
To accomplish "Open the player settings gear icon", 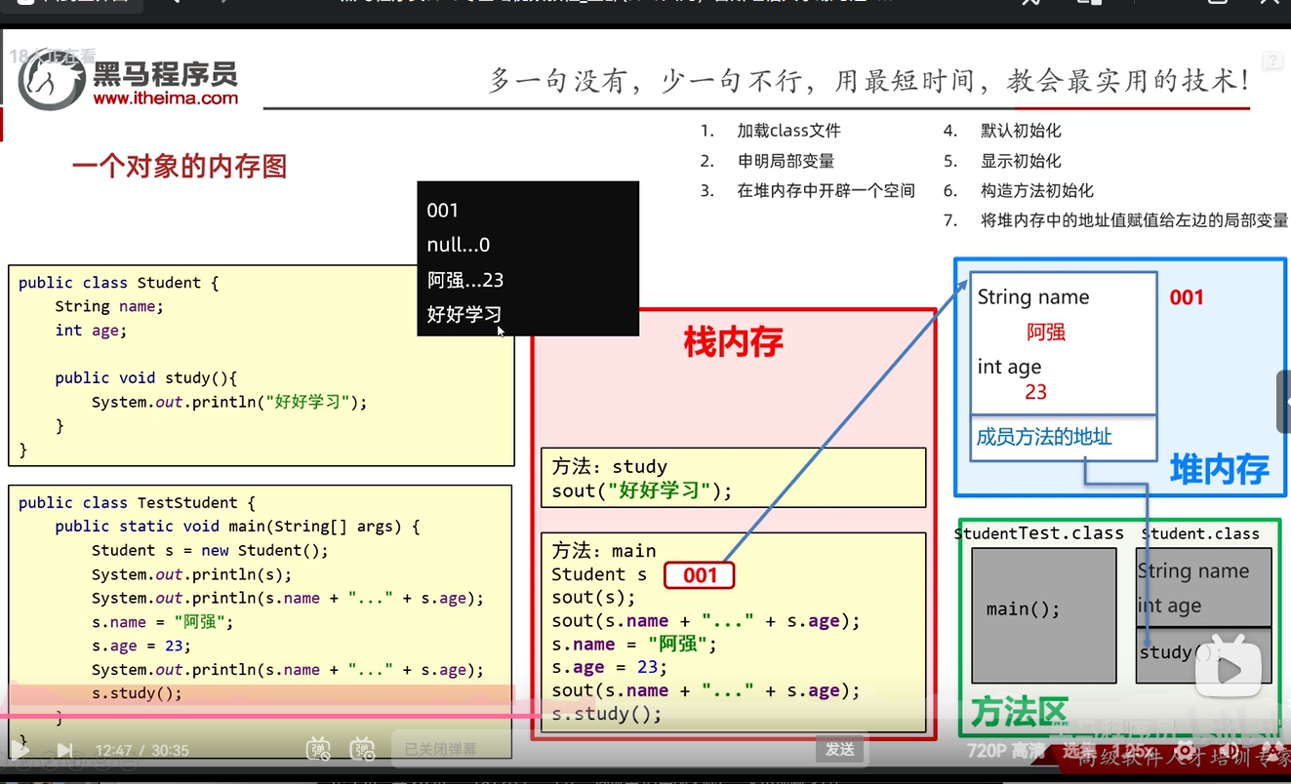I will click(1186, 751).
